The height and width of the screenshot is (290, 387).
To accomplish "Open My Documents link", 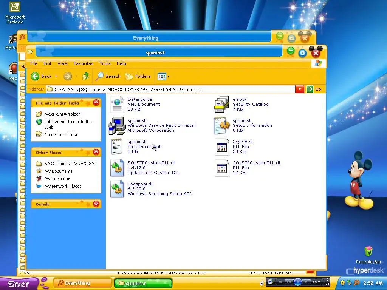I will click(x=54, y=171).
